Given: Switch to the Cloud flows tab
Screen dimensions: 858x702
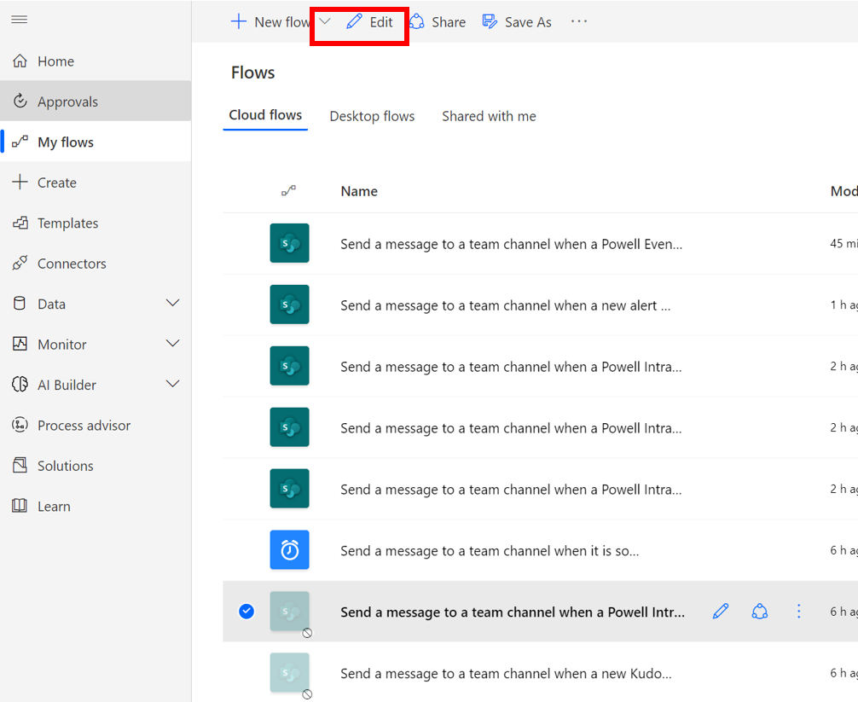Looking at the screenshot, I should coord(265,115).
